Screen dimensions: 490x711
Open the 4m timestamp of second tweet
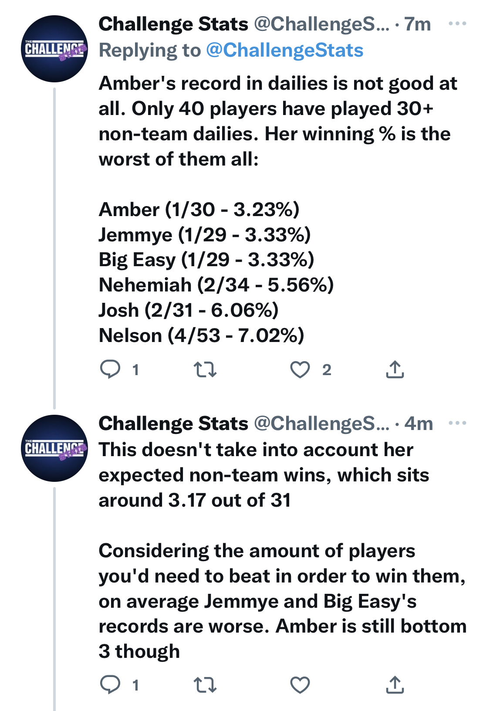[419, 423]
